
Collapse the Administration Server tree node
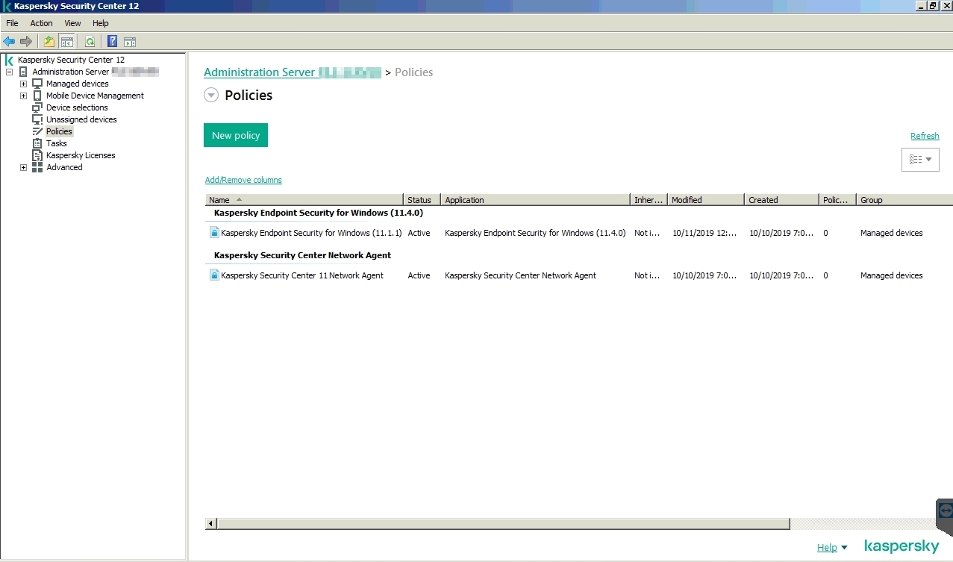10,72
